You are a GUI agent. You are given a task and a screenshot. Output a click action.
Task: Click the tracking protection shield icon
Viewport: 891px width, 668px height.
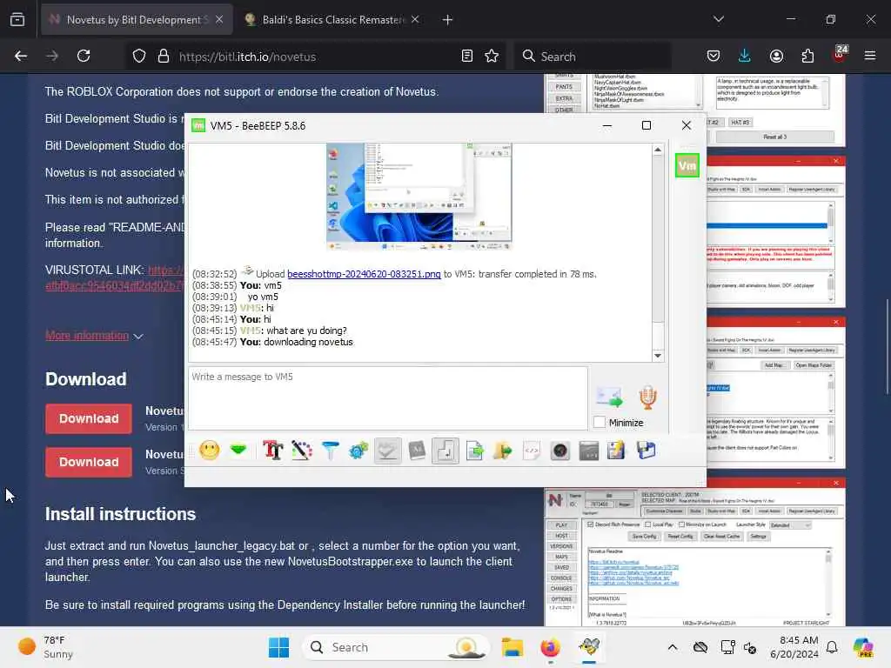point(139,57)
